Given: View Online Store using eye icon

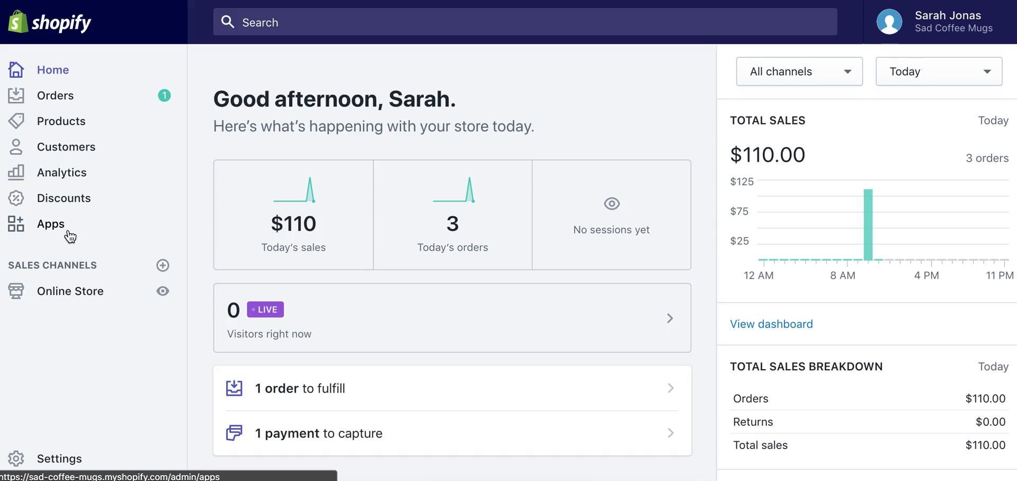Looking at the screenshot, I should (x=163, y=291).
